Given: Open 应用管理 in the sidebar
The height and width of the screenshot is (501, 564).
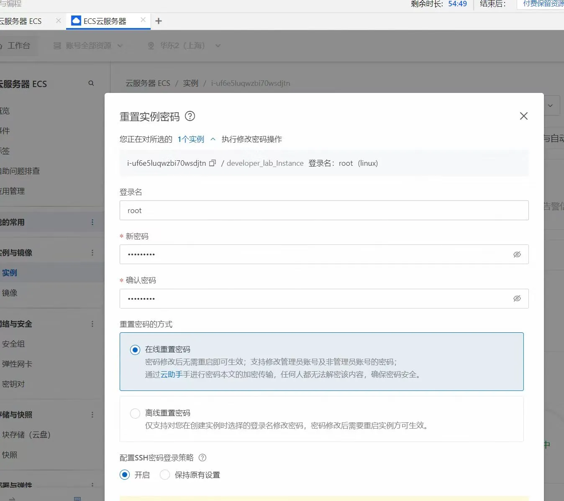Looking at the screenshot, I should click(x=13, y=191).
